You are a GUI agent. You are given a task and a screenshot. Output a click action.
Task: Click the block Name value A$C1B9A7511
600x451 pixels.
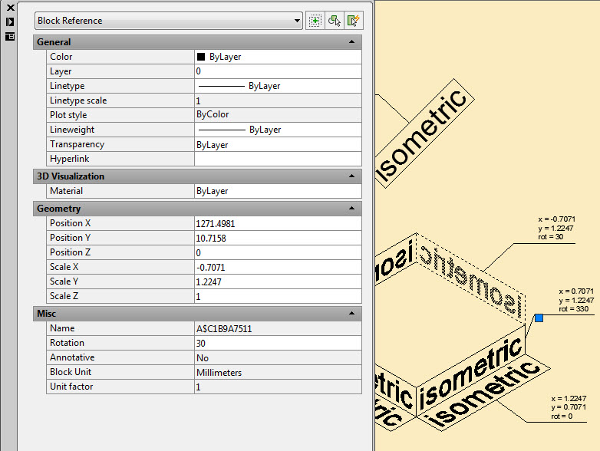[278, 328]
